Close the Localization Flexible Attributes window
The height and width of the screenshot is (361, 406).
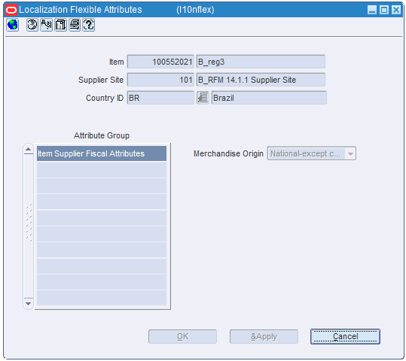(396, 10)
